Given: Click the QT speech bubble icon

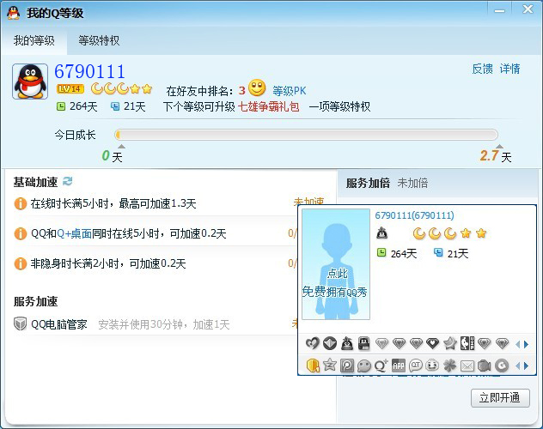Looking at the screenshot, I should coord(416,365).
